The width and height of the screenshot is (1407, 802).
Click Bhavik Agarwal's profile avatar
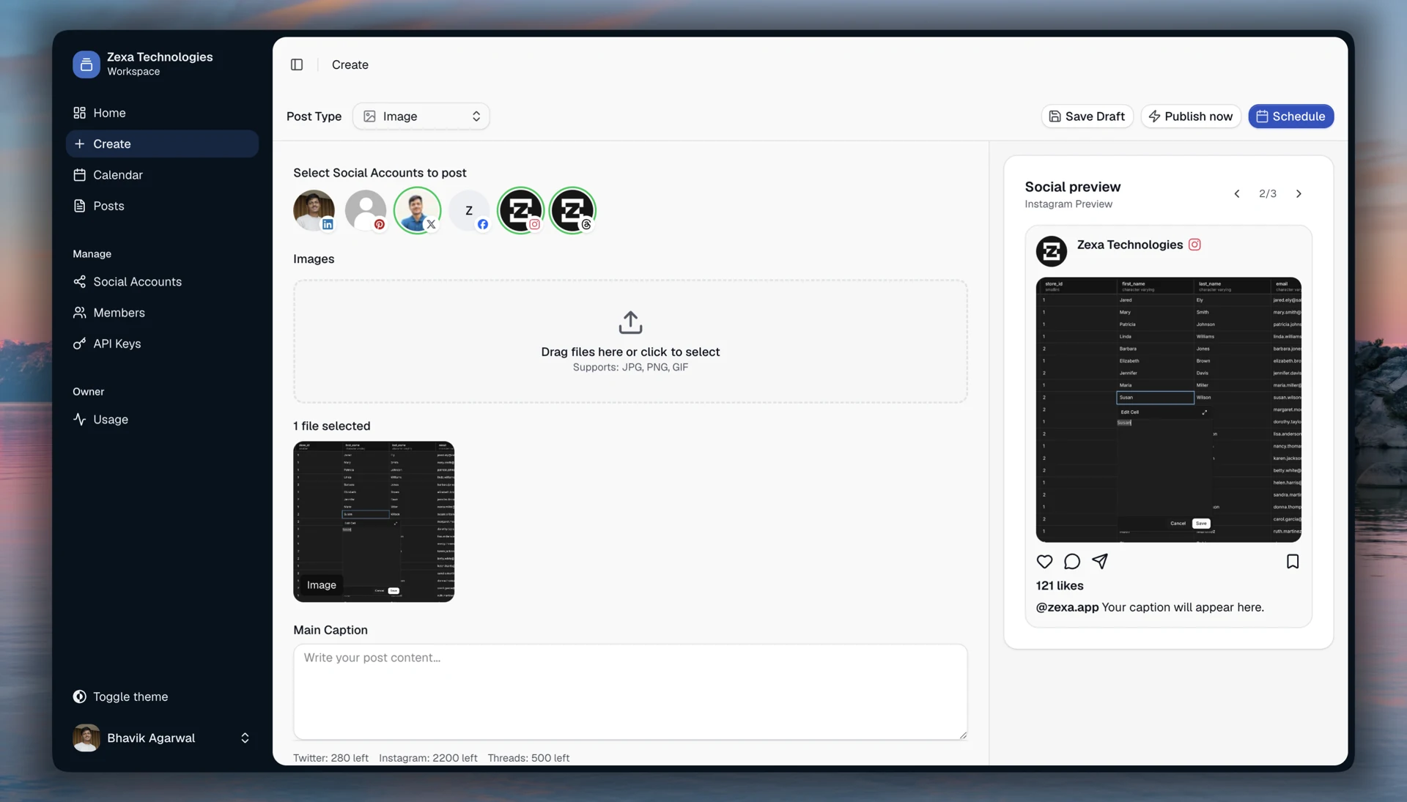click(x=86, y=738)
